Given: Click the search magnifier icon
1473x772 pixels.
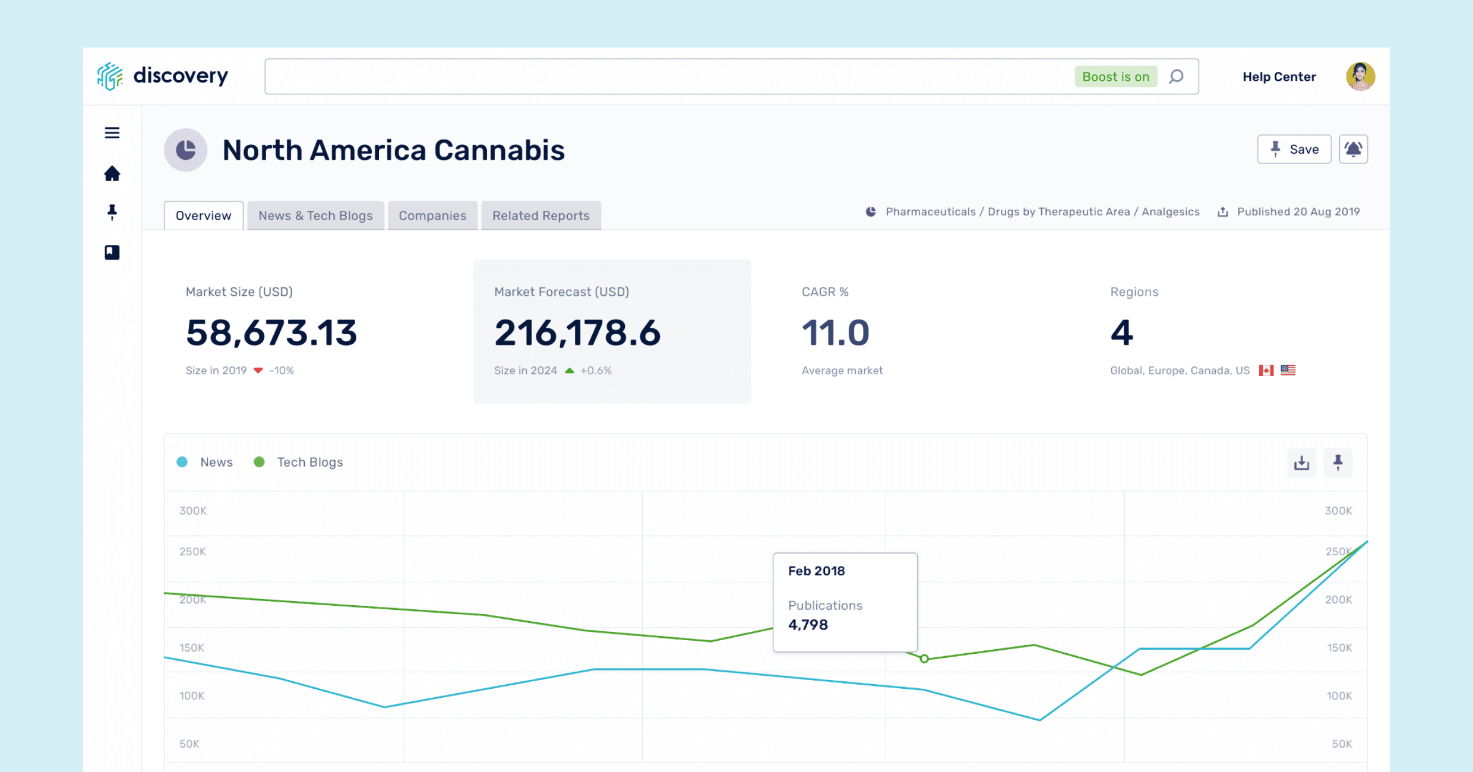Looking at the screenshot, I should [x=1176, y=77].
